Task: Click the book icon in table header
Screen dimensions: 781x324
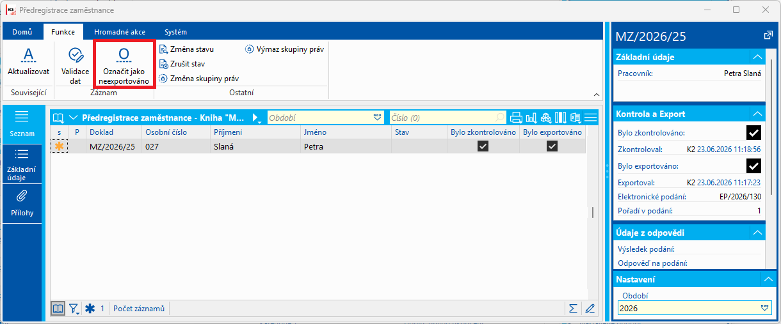Action: [x=58, y=118]
